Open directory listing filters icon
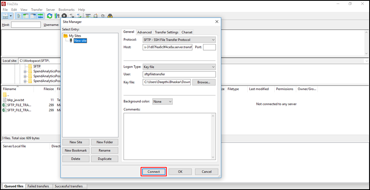Screen dimensions: 370x190 (x=88, y=16)
